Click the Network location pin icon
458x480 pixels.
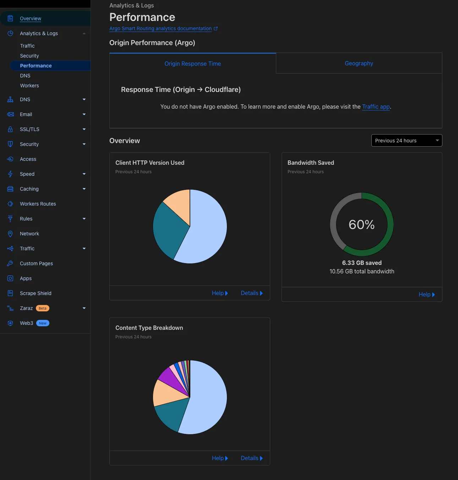click(x=10, y=234)
